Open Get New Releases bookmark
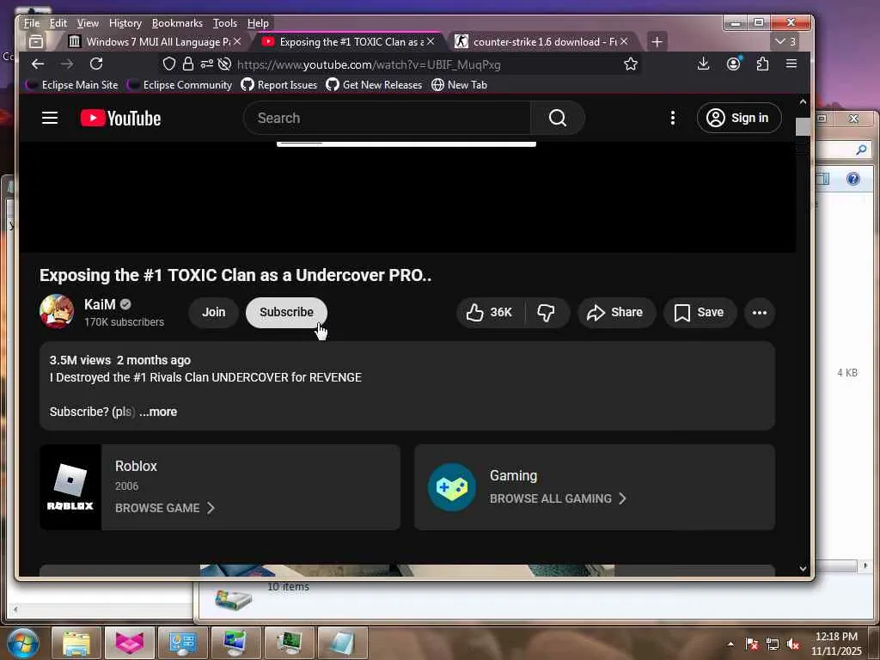 tap(374, 85)
